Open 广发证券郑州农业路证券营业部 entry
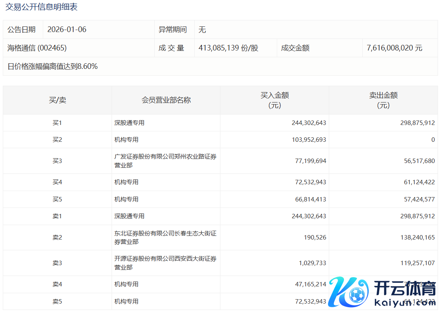Image resolution: width=442 pixels, height=316 pixels. click(165, 161)
